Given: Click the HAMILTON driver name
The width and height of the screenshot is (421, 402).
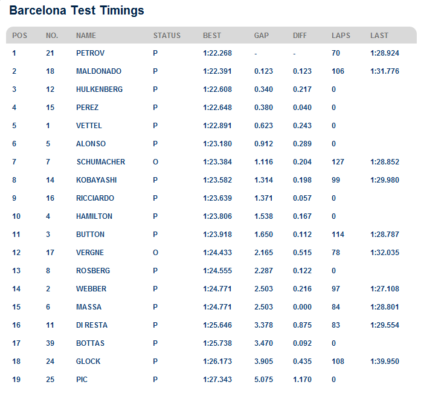Looking at the screenshot, I should click(x=94, y=216).
